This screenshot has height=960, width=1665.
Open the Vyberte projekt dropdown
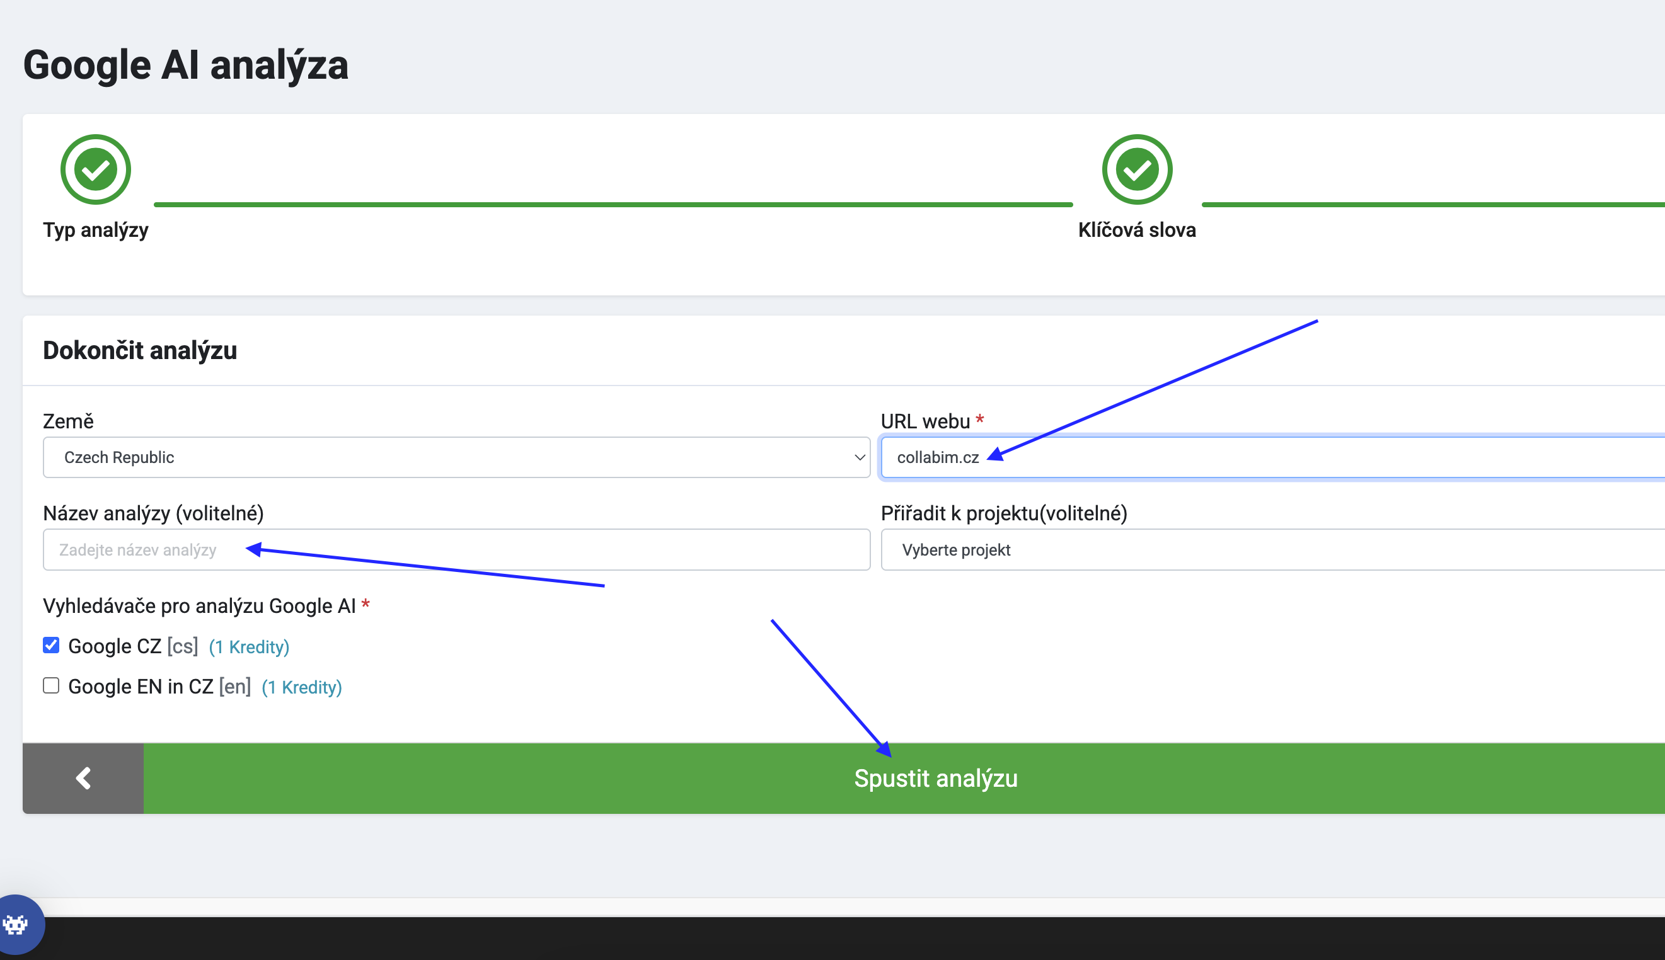[x=1273, y=549]
